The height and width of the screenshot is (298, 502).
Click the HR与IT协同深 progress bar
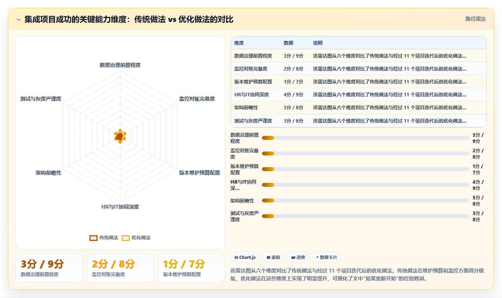366,185
